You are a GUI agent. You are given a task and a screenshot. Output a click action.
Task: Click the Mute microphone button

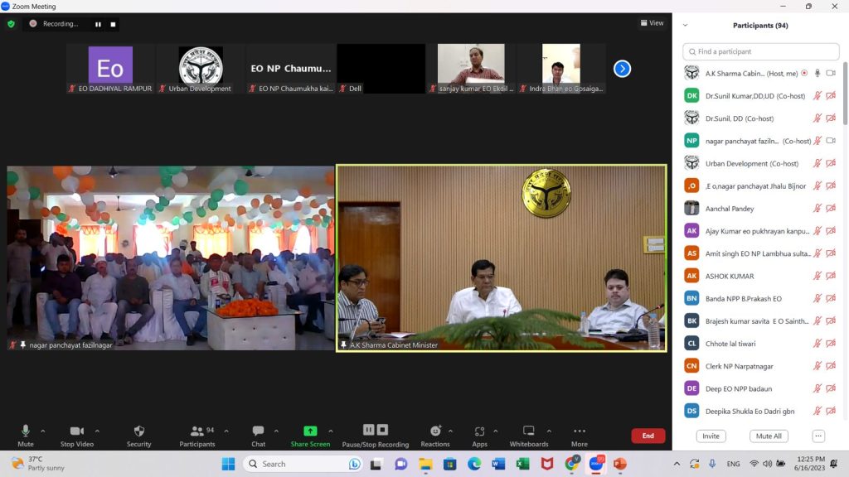tap(26, 436)
